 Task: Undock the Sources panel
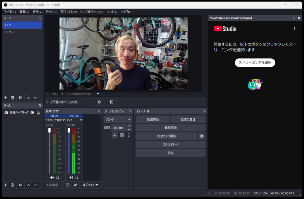tap(40, 105)
